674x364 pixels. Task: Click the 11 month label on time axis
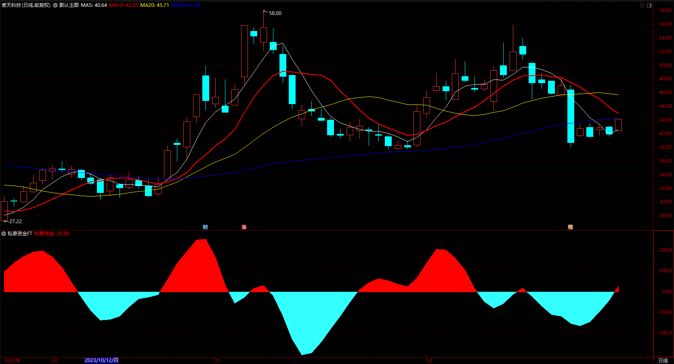coord(218,360)
